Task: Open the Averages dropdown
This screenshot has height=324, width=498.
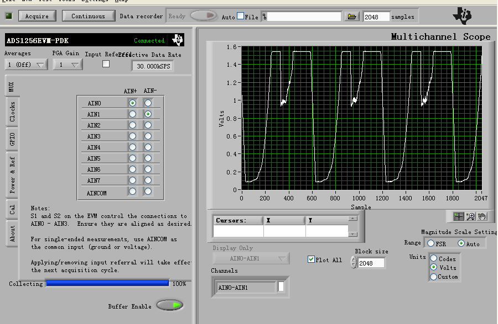Action: tap(26, 65)
